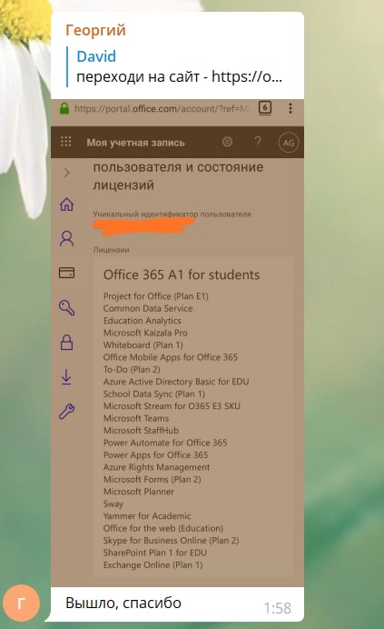The width and height of the screenshot is (384, 629).
Task: Click the Лицензии section label
Action: click(111, 250)
